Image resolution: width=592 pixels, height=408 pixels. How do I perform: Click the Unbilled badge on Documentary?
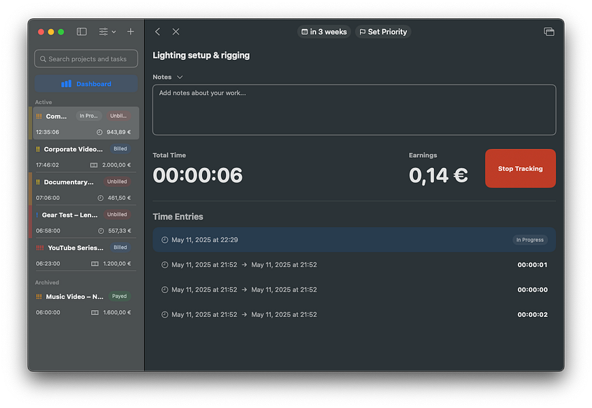point(117,182)
